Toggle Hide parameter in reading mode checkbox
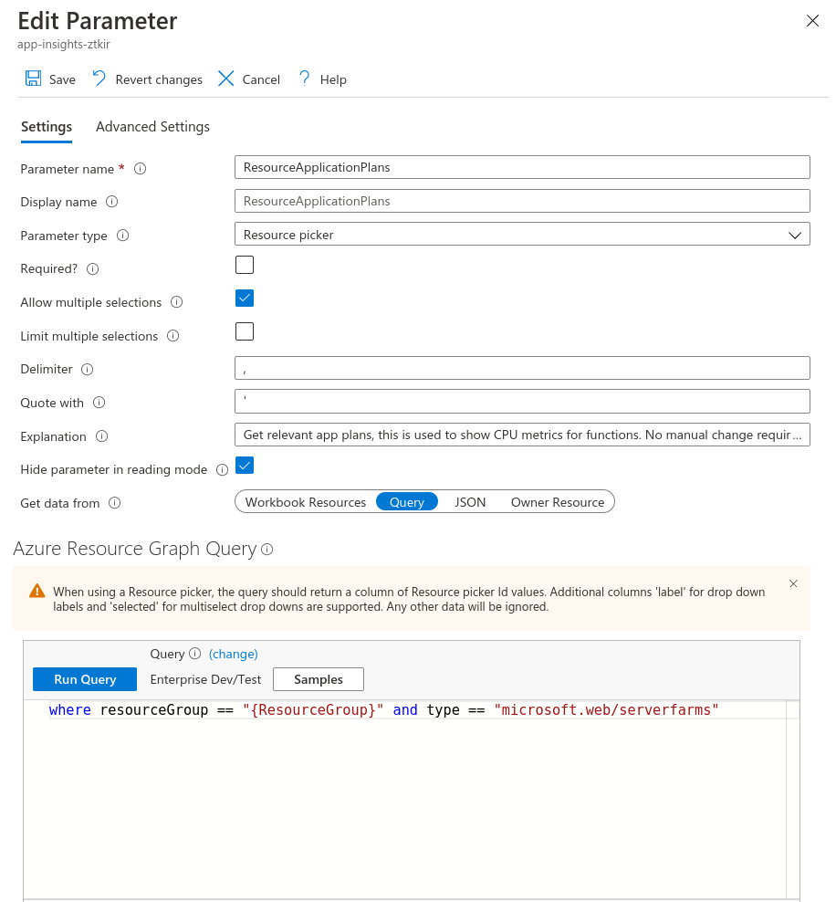Screen dimensions: 836x902 pos(245,466)
